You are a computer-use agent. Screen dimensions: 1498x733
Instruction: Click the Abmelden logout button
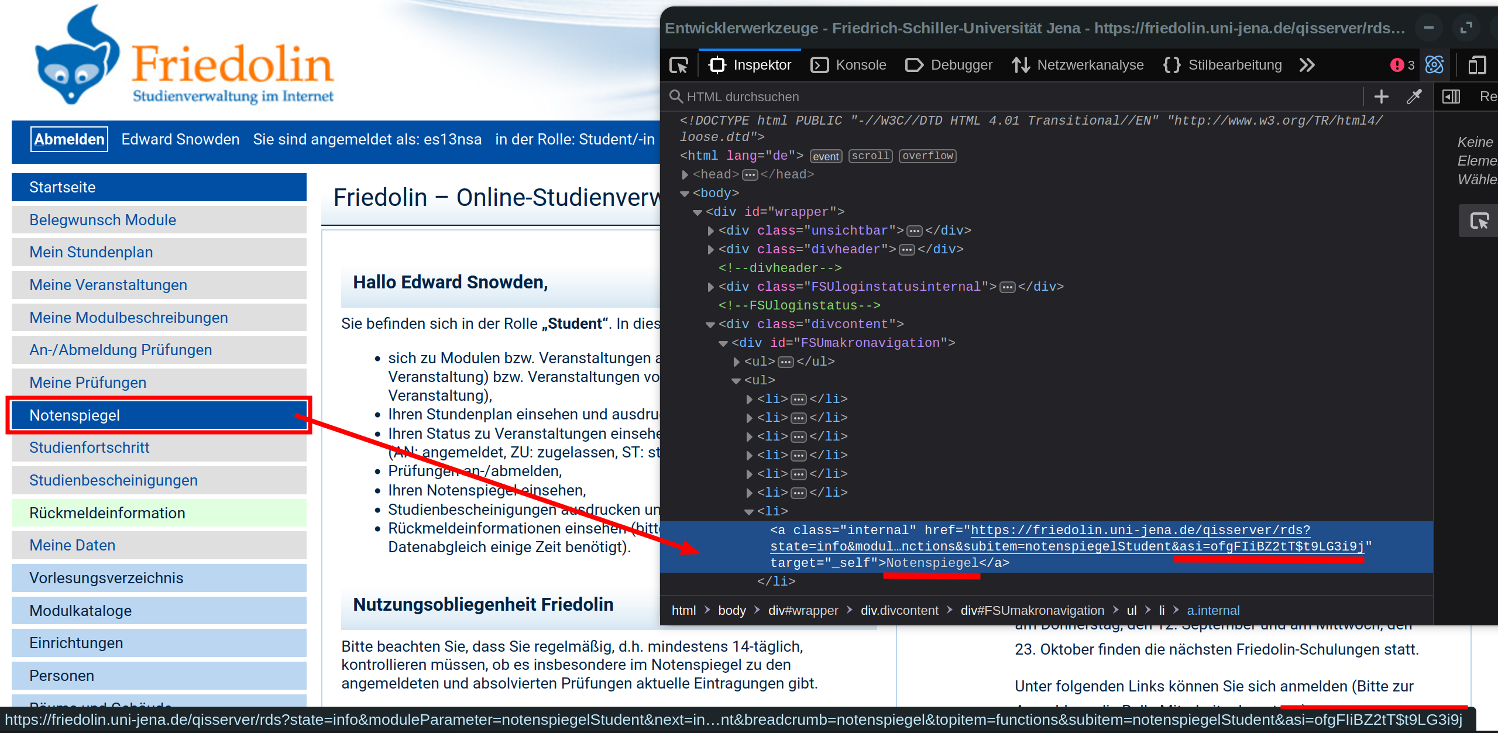[69, 139]
